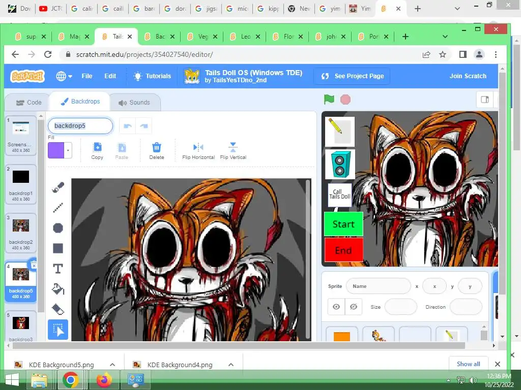The height and width of the screenshot is (390, 521).
Task: Click Show all downloads
Action: coord(469,364)
